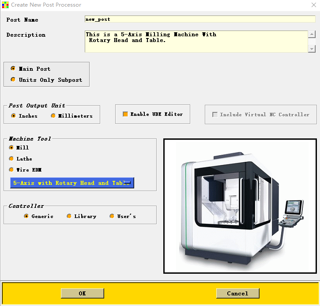The height and width of the screenshot is (306, 320).
Task: Select Mill machine tool type
Action: tap(11, 148)
